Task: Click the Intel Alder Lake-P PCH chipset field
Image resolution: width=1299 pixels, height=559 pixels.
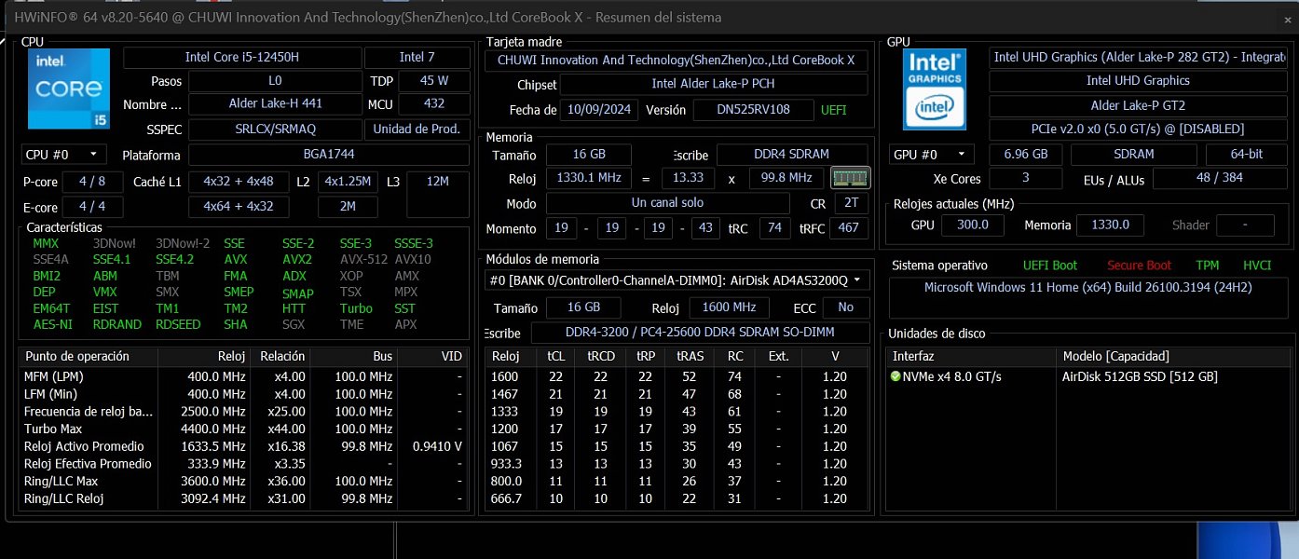Action: pyautogui.click(x=716, y=84)
